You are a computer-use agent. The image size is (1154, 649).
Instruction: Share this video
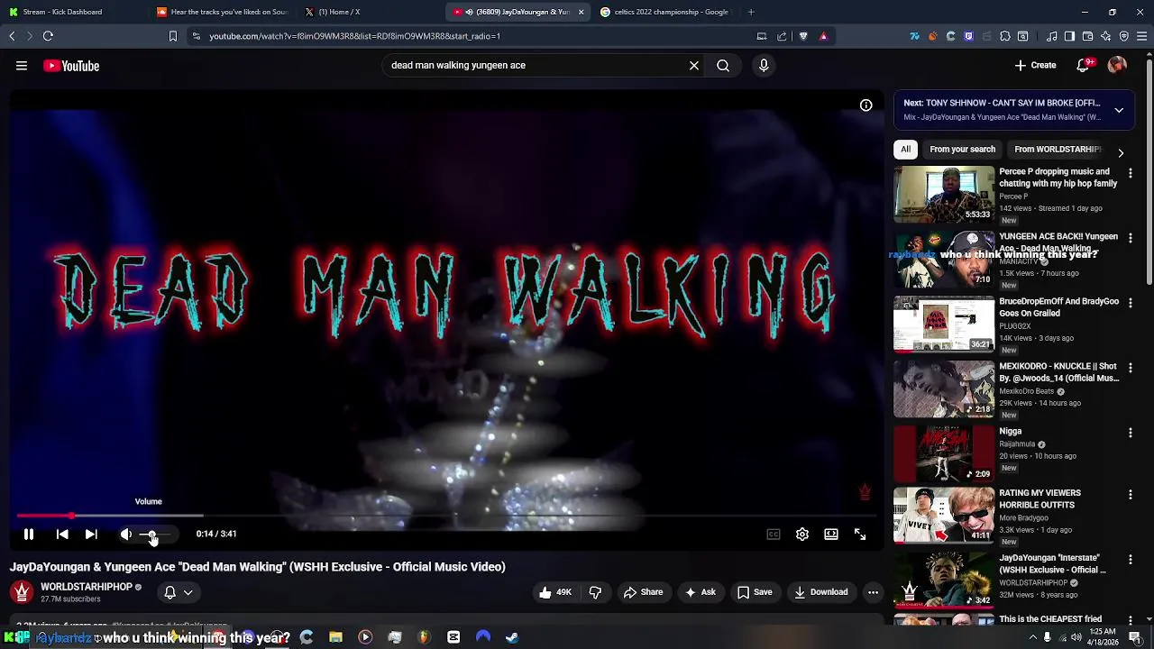(643, 592)
